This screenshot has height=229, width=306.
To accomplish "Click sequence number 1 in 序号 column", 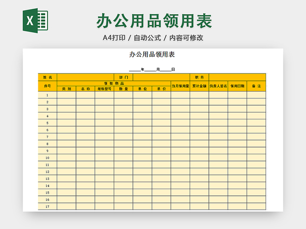I will pyautogui.click(x=48, y=95).
